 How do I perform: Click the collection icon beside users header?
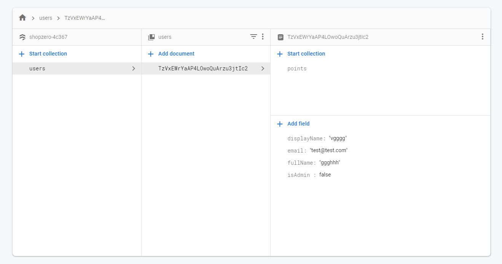151,37
